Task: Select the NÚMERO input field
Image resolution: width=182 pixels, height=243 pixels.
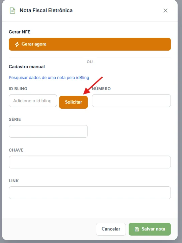Action: click(131, 101)
